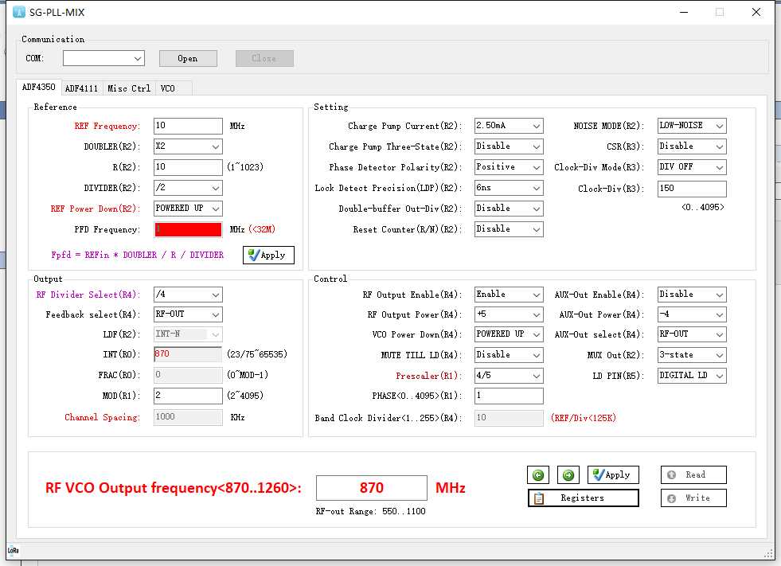Click the Write button
Viewport: 781px width, 566px height.
coord(693,498)
